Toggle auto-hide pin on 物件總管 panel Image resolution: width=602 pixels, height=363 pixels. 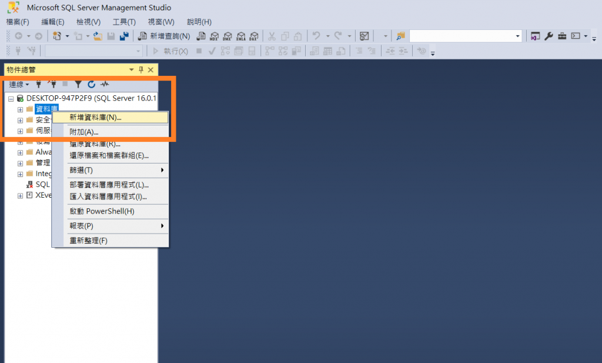[x=141, y=69]
